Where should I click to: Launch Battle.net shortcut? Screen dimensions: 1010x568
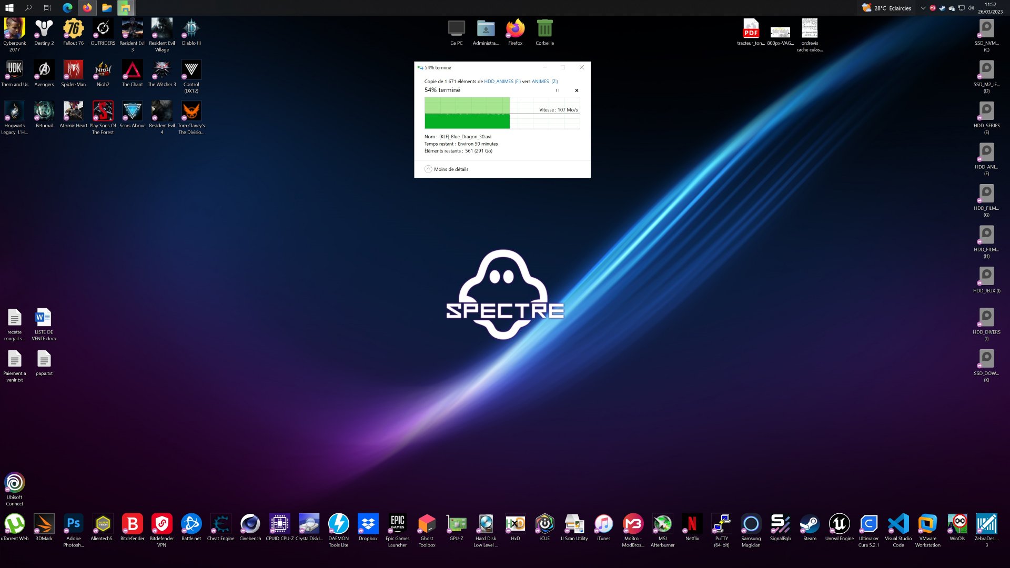(x=191, y=527)
